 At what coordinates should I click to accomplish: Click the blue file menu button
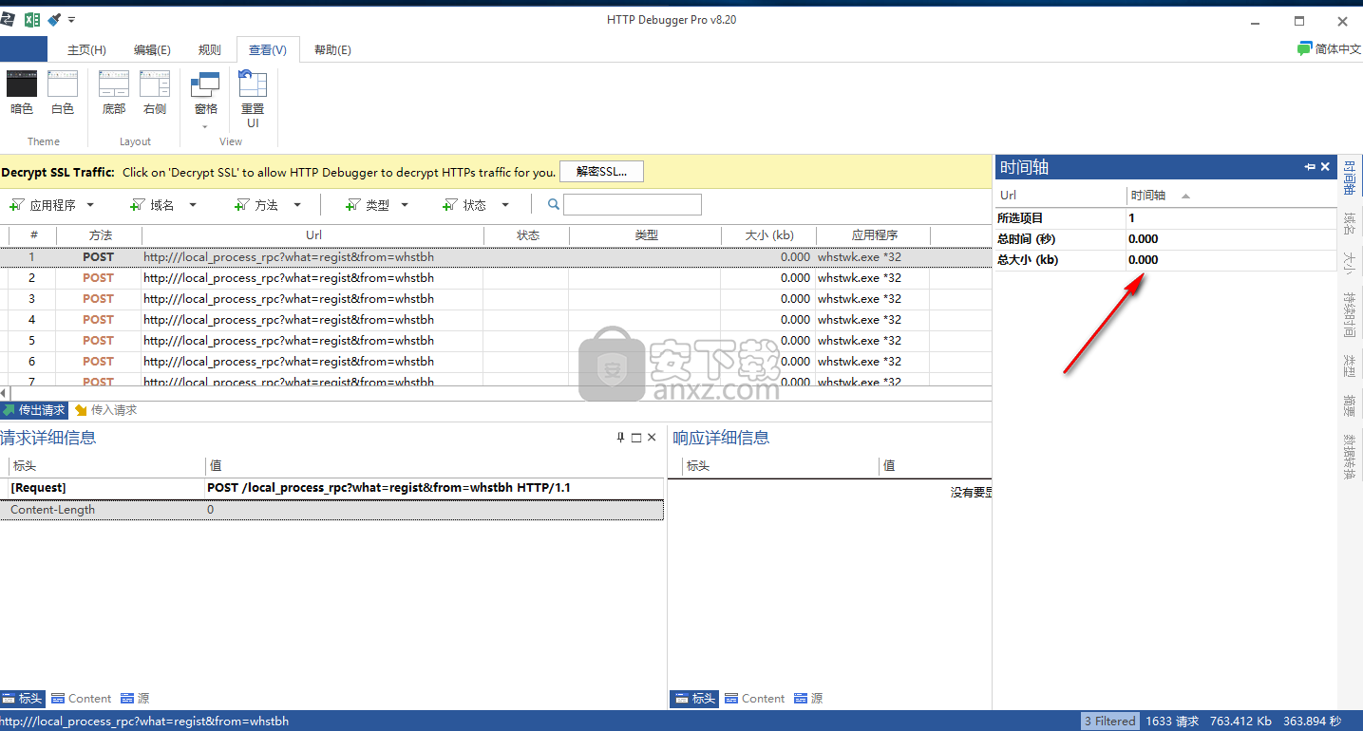click(x=24, y=49)
